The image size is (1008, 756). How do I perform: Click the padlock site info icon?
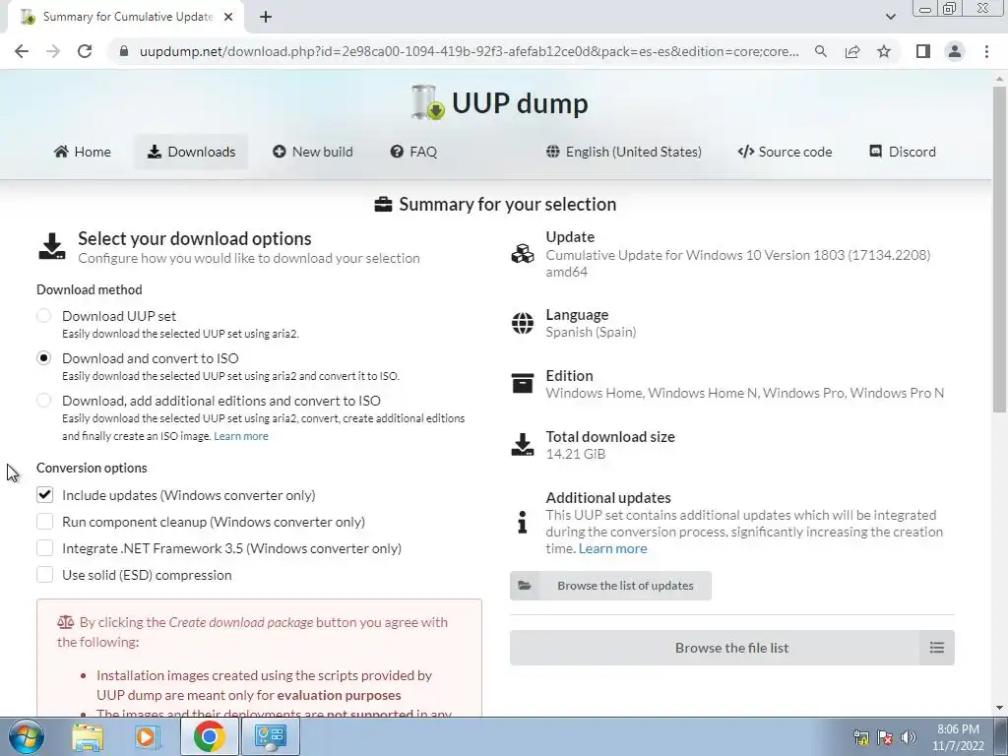click(124, 51)
